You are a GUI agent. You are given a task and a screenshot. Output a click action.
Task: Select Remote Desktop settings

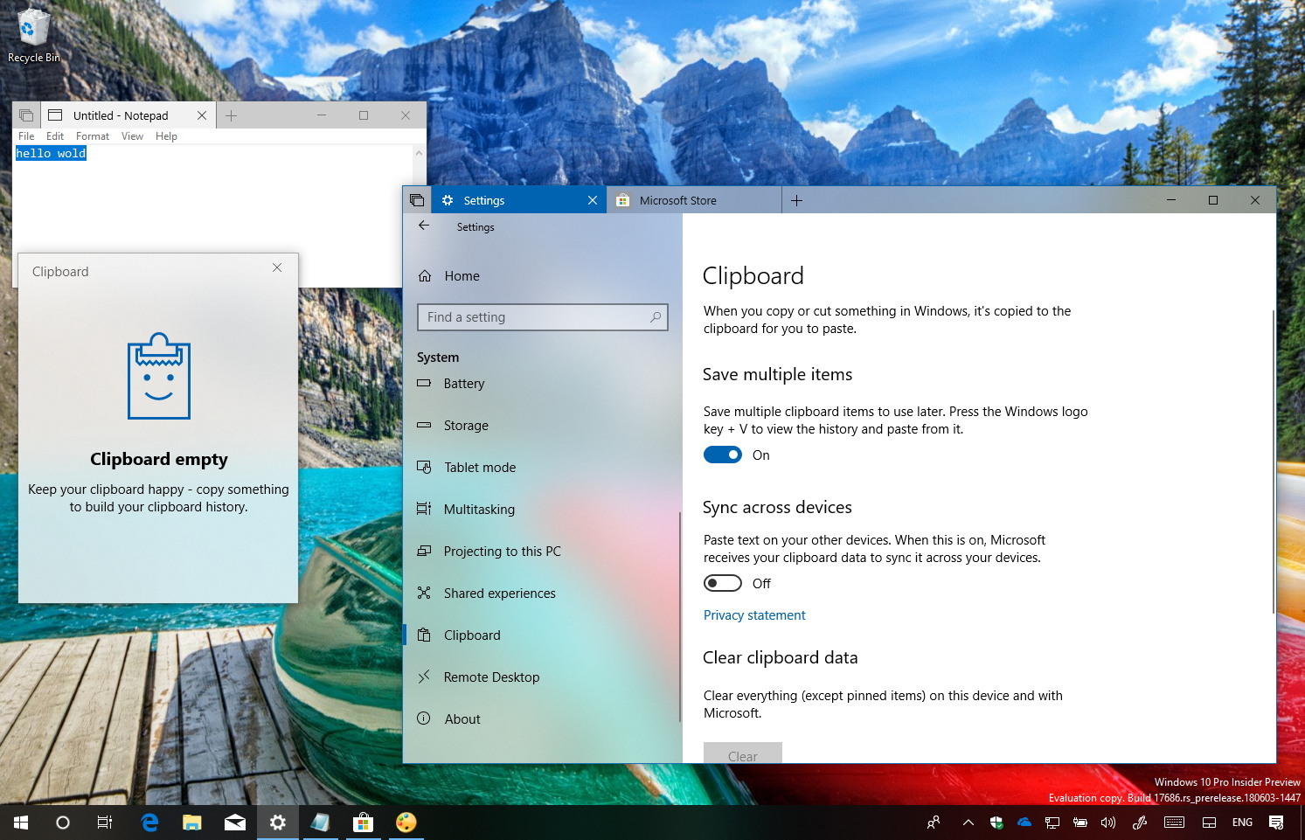coord(491,677)
